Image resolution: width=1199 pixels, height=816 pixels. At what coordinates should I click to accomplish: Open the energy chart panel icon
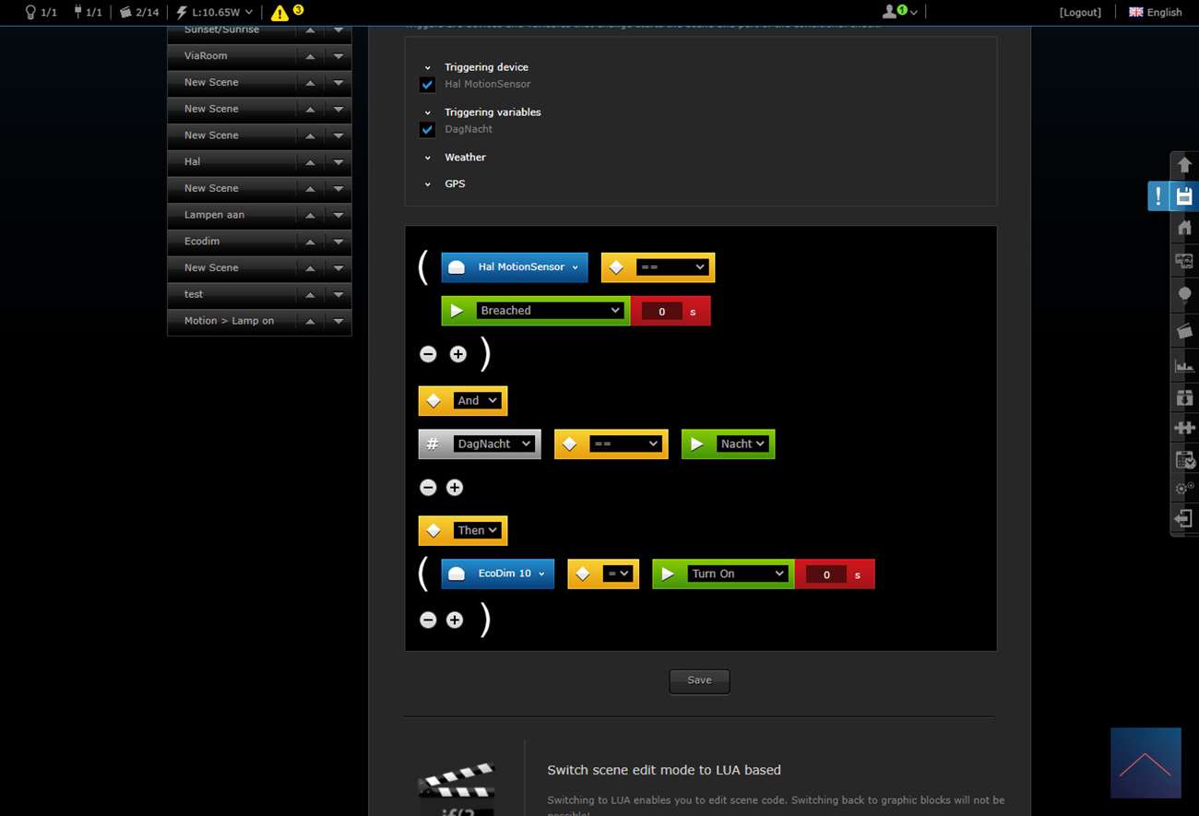[x=1184, y=365]
